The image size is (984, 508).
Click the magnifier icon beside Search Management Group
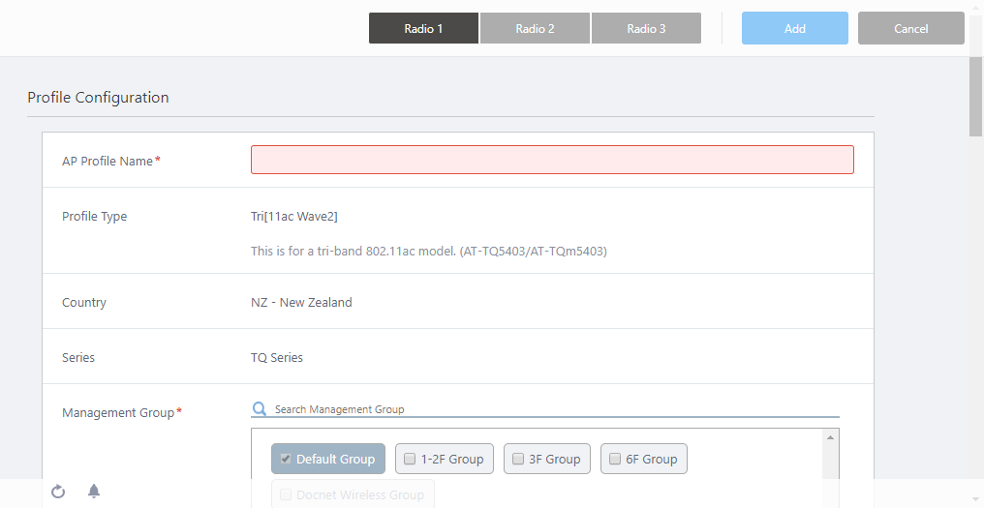(x=260, y=409)
